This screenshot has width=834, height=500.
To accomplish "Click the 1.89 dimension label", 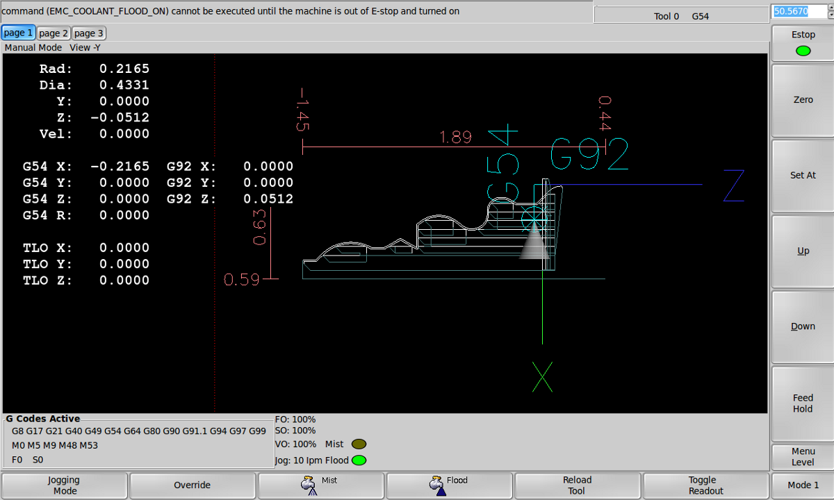I will click(456, 137).
